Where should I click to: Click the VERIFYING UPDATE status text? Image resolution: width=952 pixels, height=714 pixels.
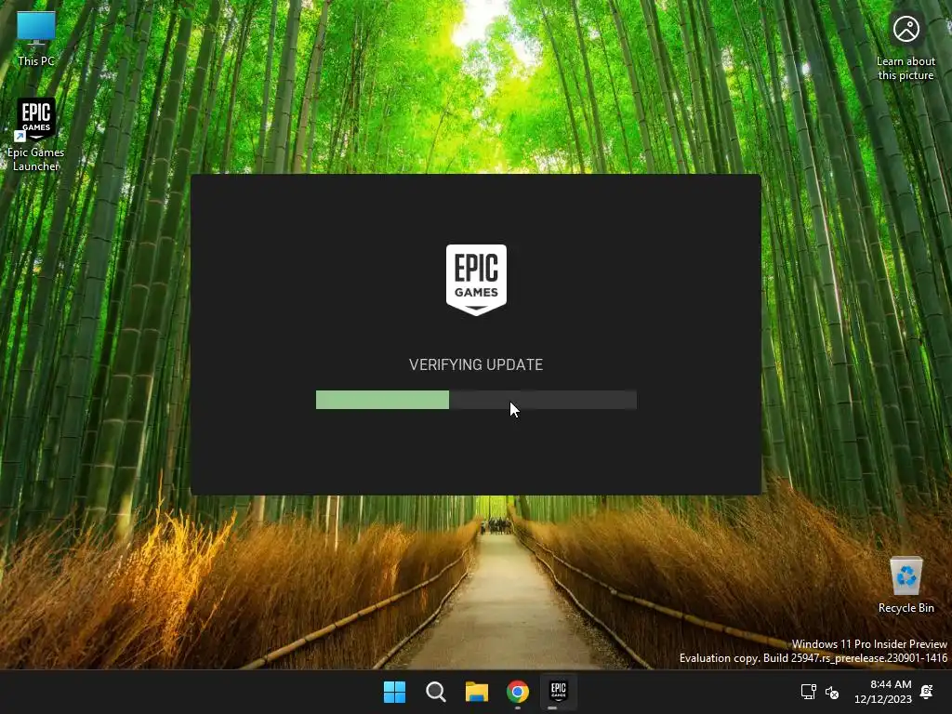coord(476,364)
